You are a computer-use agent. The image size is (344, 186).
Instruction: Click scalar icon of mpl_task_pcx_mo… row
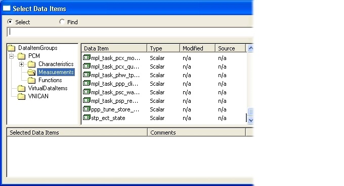pyautogui.click(x=87, y=57)
